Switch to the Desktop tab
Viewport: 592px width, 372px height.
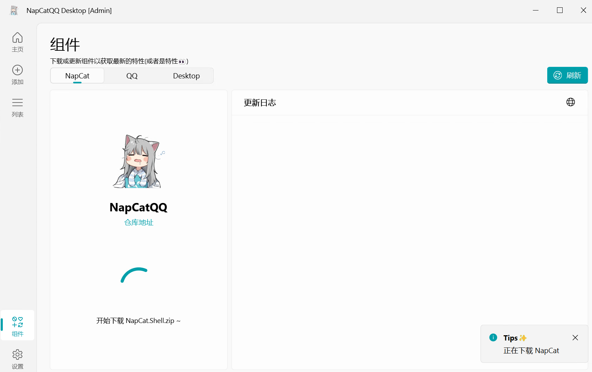click(186, 76)
